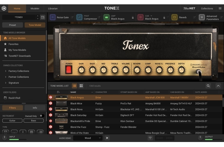Sort by DATE ADDED column header
The height and width of the screenshot is (147, 224).
[201, 92]
